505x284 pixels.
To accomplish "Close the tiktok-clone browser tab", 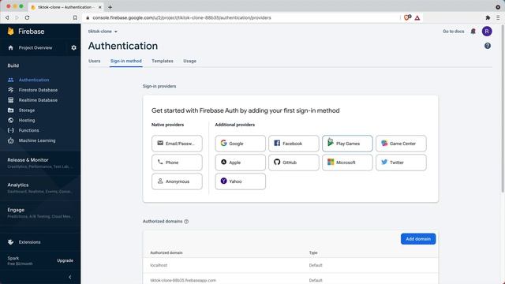I will pyautogui.click(x=100, y=7).
